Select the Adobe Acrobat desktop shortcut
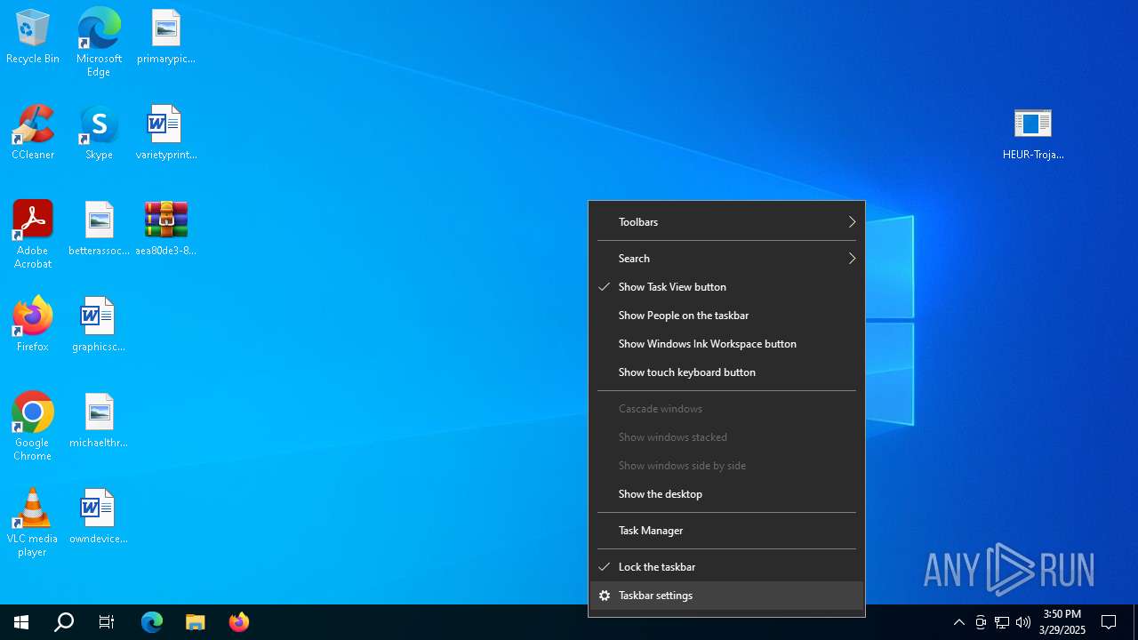Screen dimensions: 1138x640 click(x=33, y=235)
